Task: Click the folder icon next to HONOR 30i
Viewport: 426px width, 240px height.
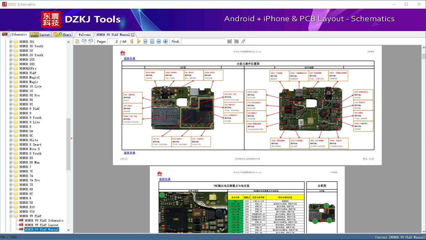Action: [16, 42]
